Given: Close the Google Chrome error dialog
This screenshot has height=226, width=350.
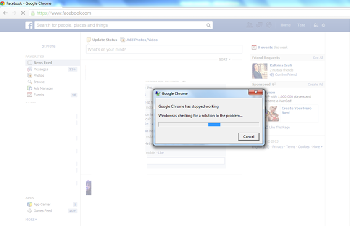Looking at the screenshot, I should pyautogui.click(x=256, y=92).
